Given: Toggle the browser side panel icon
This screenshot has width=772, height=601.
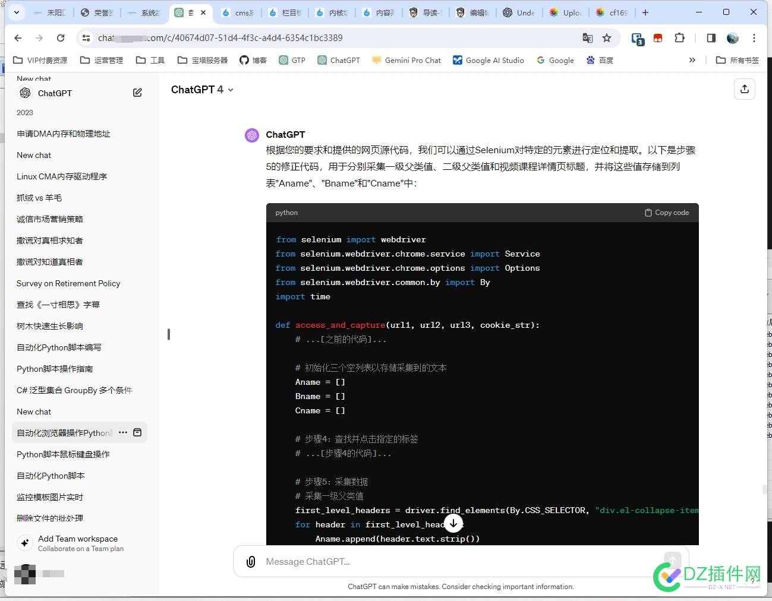Looking at the screenshot, I should coord(711,38).
